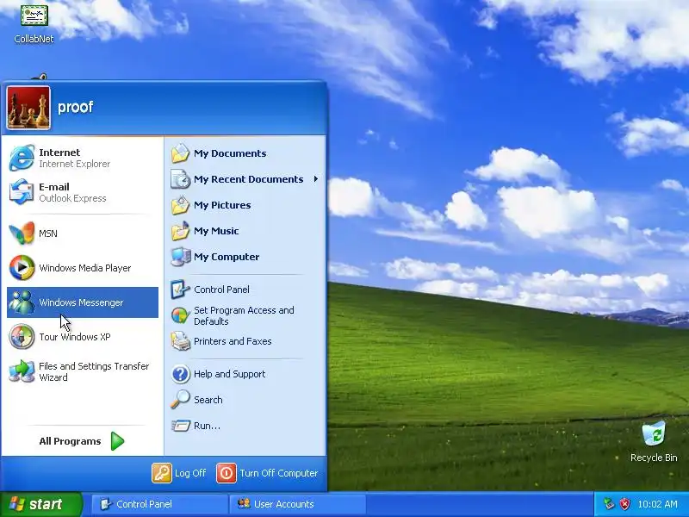The height and width of the screenshot is (517, 689).
Task: Expand All Programs green arrow
Action: (117, 441)
